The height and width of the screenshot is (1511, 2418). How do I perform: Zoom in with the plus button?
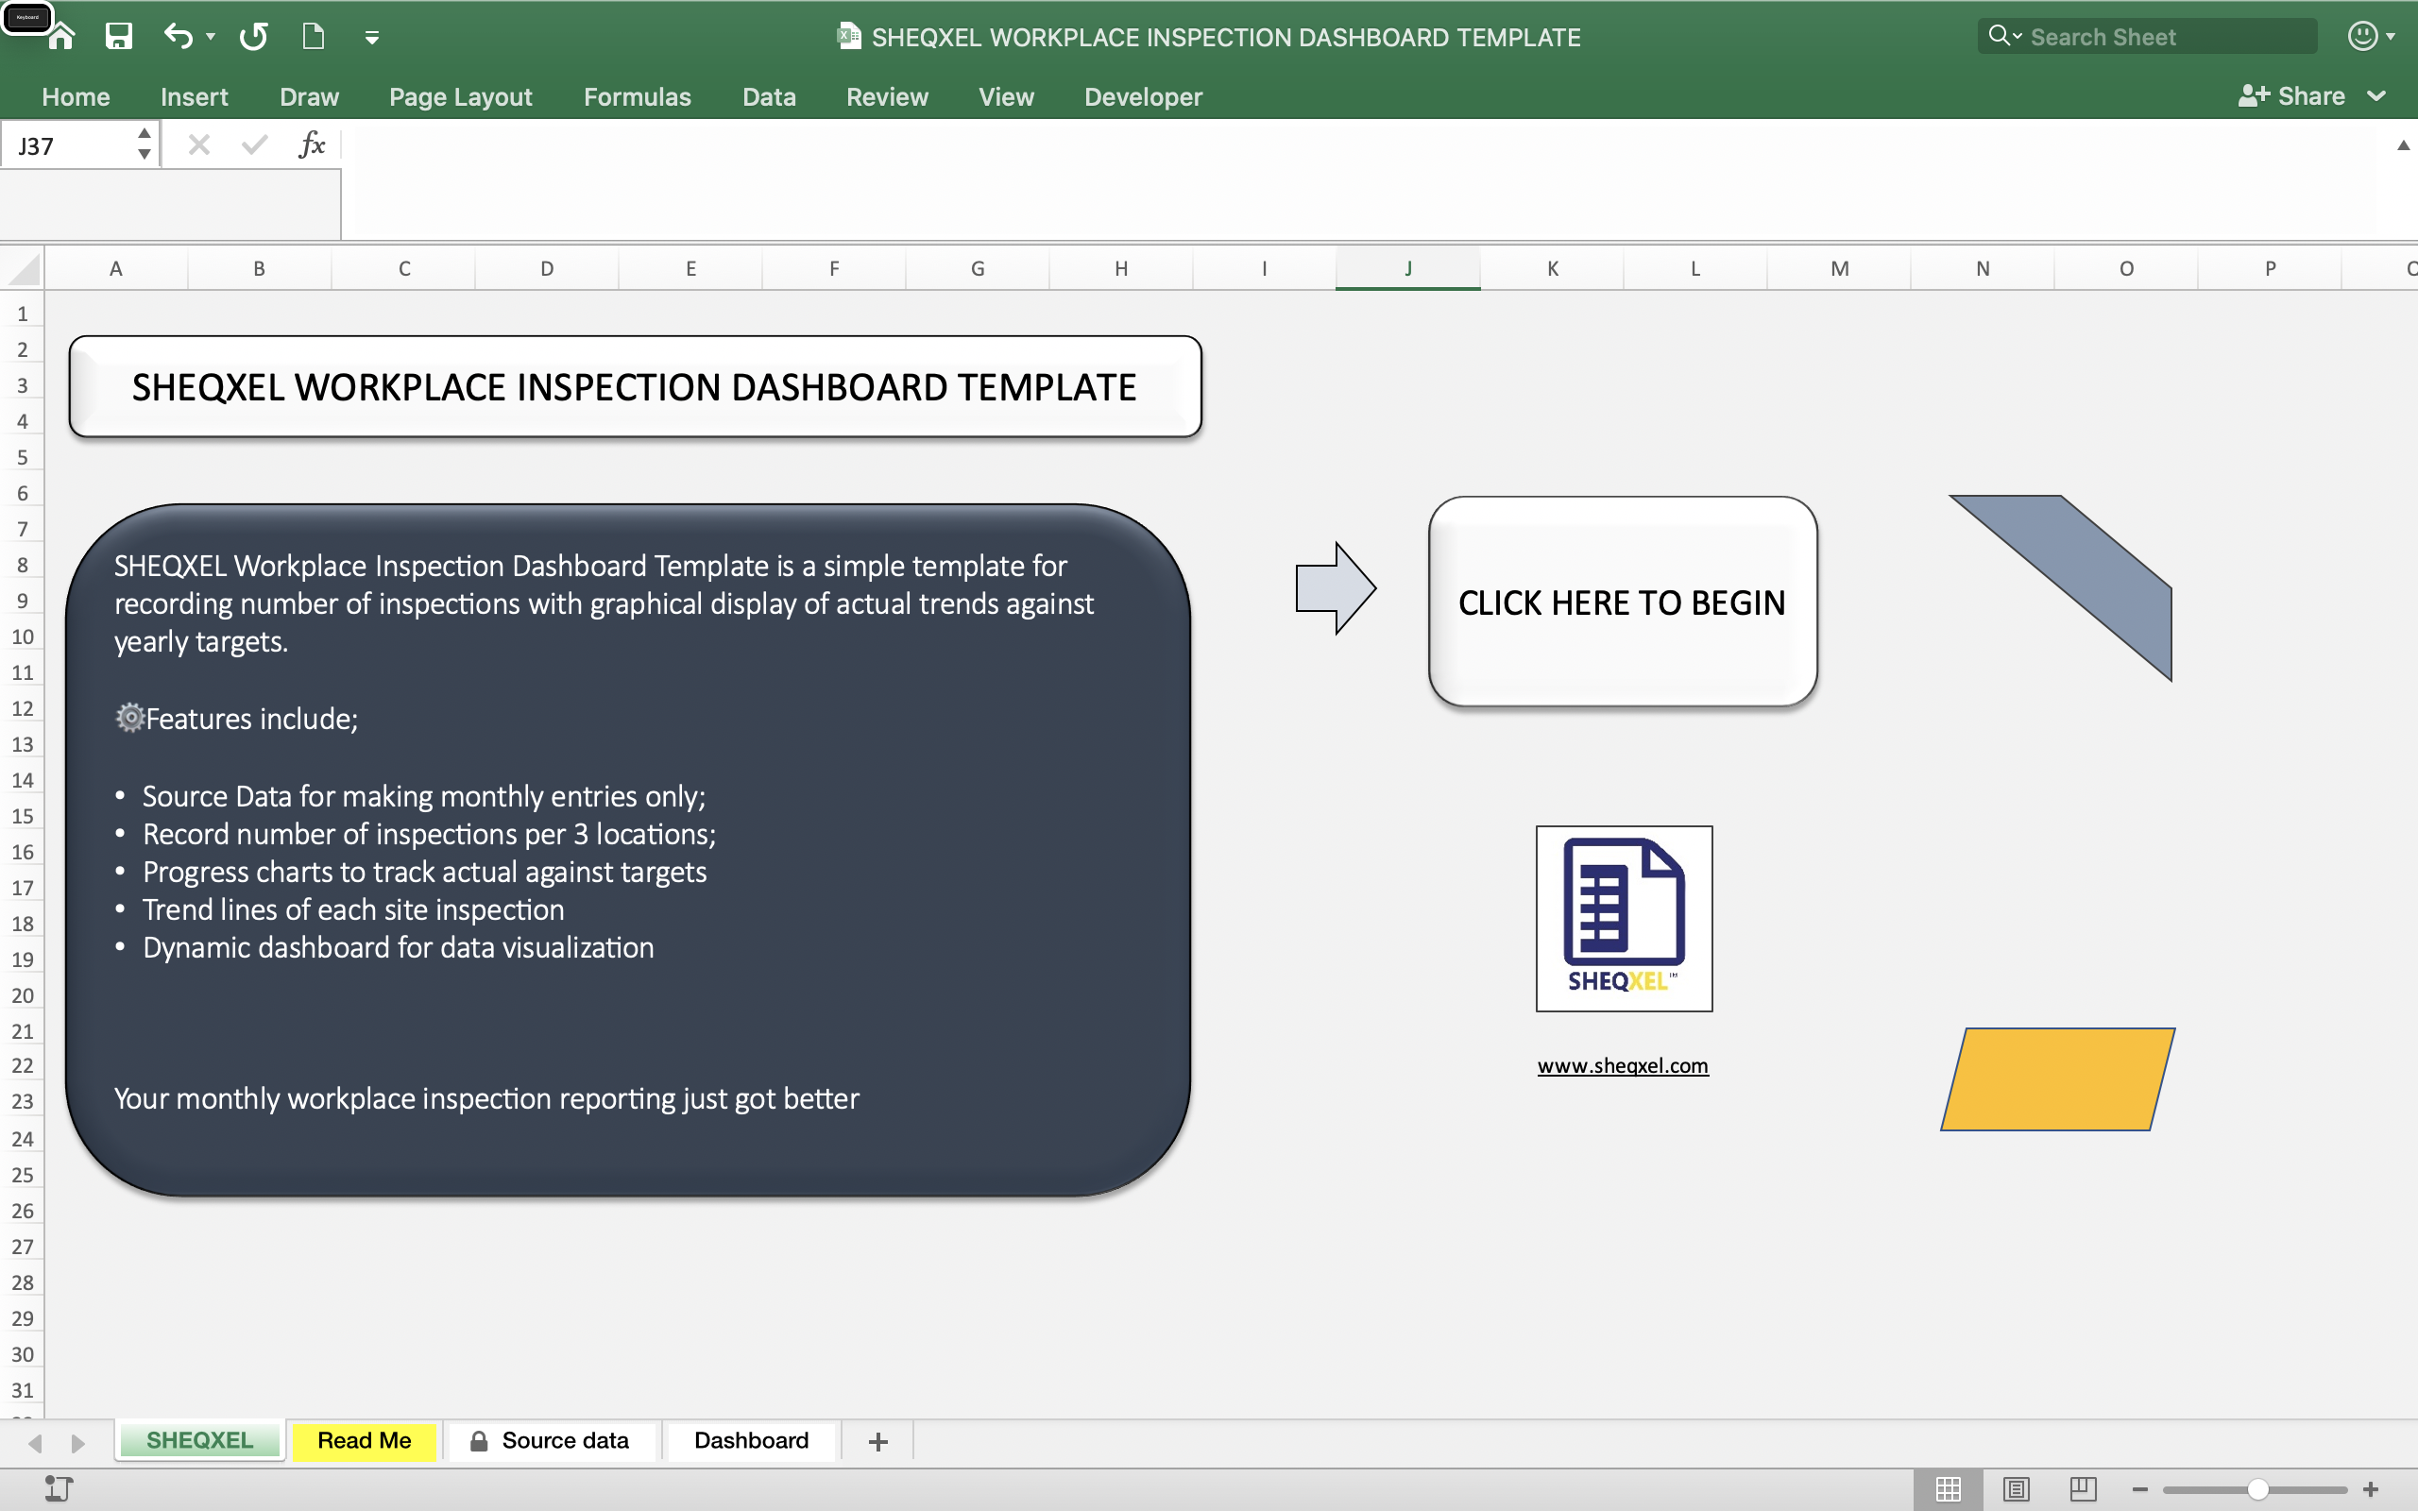2371,1489
